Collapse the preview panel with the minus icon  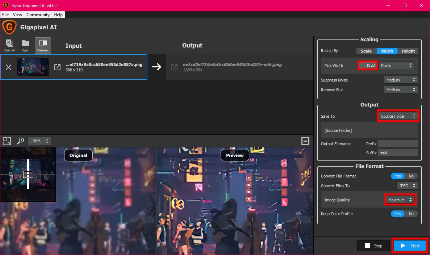pos(305,141)
